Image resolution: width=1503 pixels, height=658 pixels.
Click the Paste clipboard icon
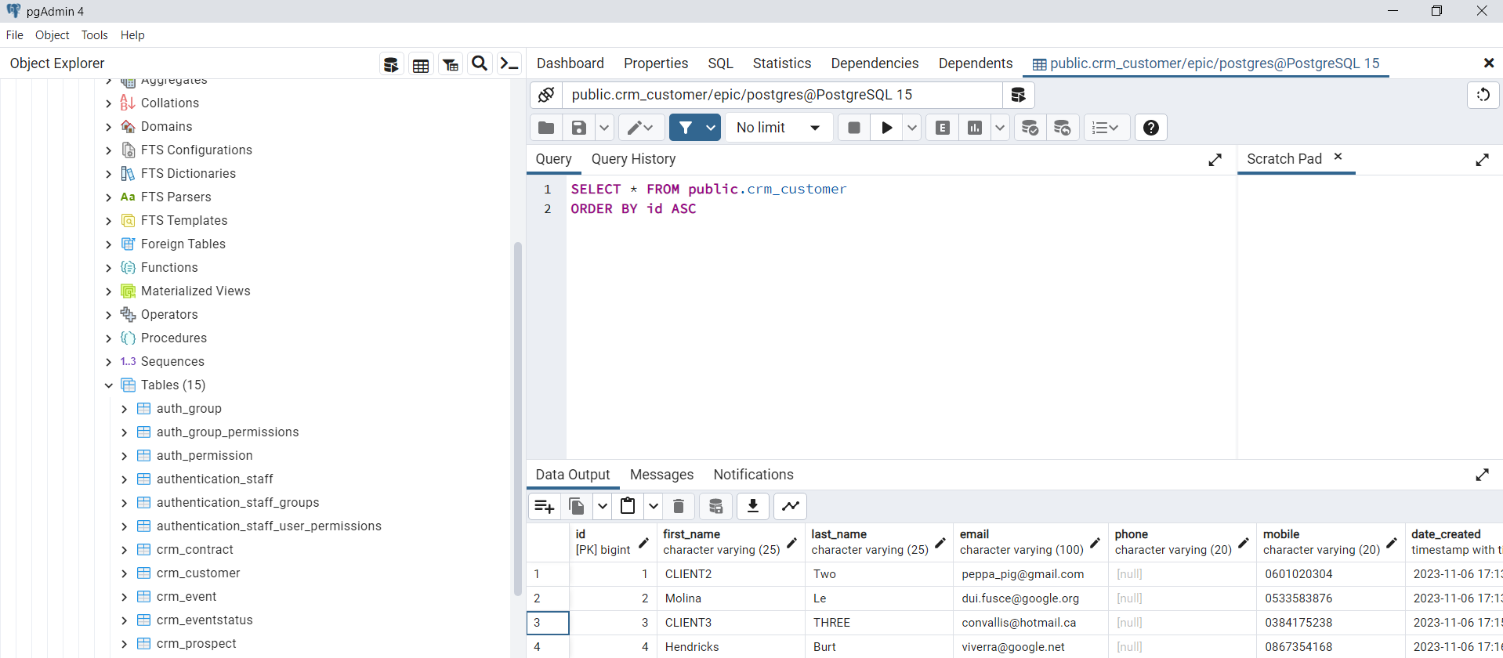[x=628, y=506]
